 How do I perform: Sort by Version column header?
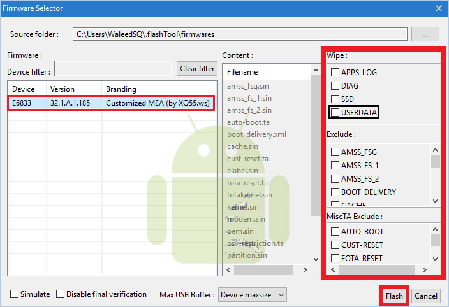click(x=74, y=89)
